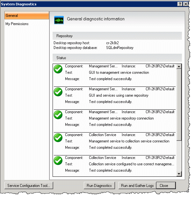Image resolution: width=195 pixels, height=199 pixels.
Task: Click the green checkmark for GUI and services same repository test
Action: click(58, 92)
